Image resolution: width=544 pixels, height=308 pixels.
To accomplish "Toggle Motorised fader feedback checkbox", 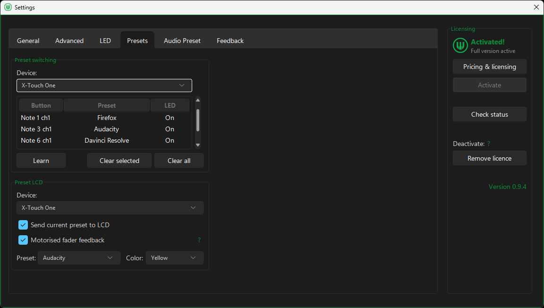I will click(x=23, y=240).
